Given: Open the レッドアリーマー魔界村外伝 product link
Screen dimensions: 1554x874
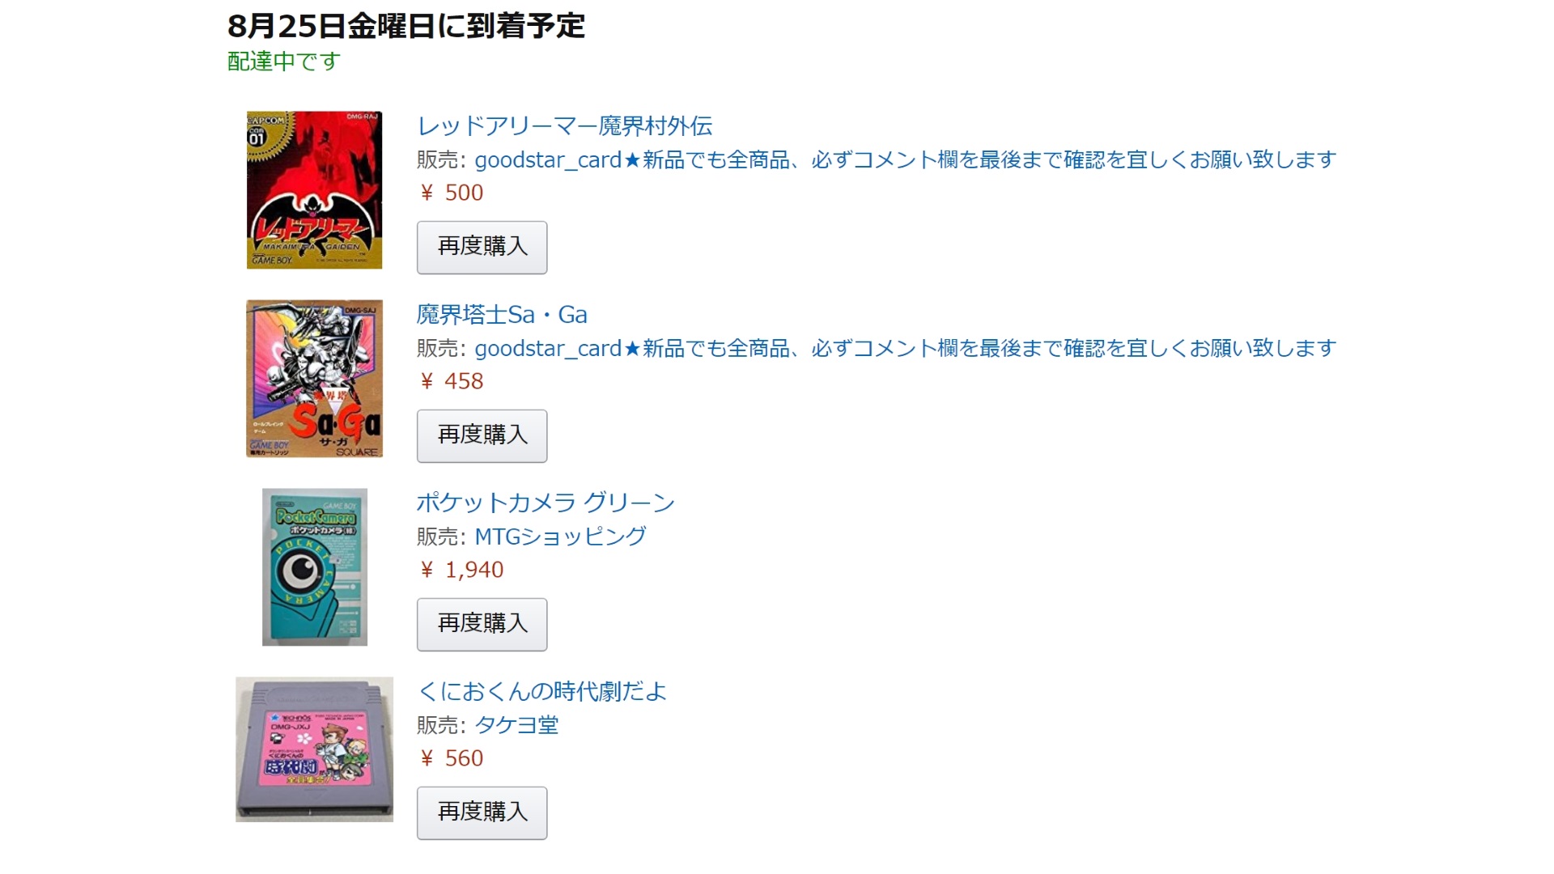Looking at the screenshot, I should pyautogui.click(x=564, y=126).
